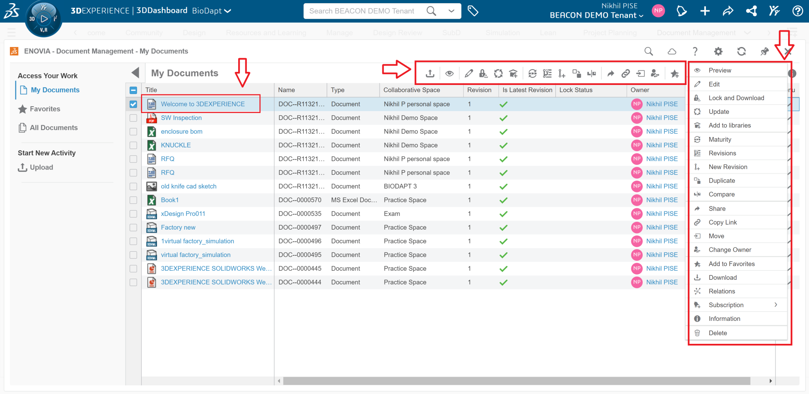Open All Documents in the left panel
This screenshot has height=394, width=809.
coord(48,128)
